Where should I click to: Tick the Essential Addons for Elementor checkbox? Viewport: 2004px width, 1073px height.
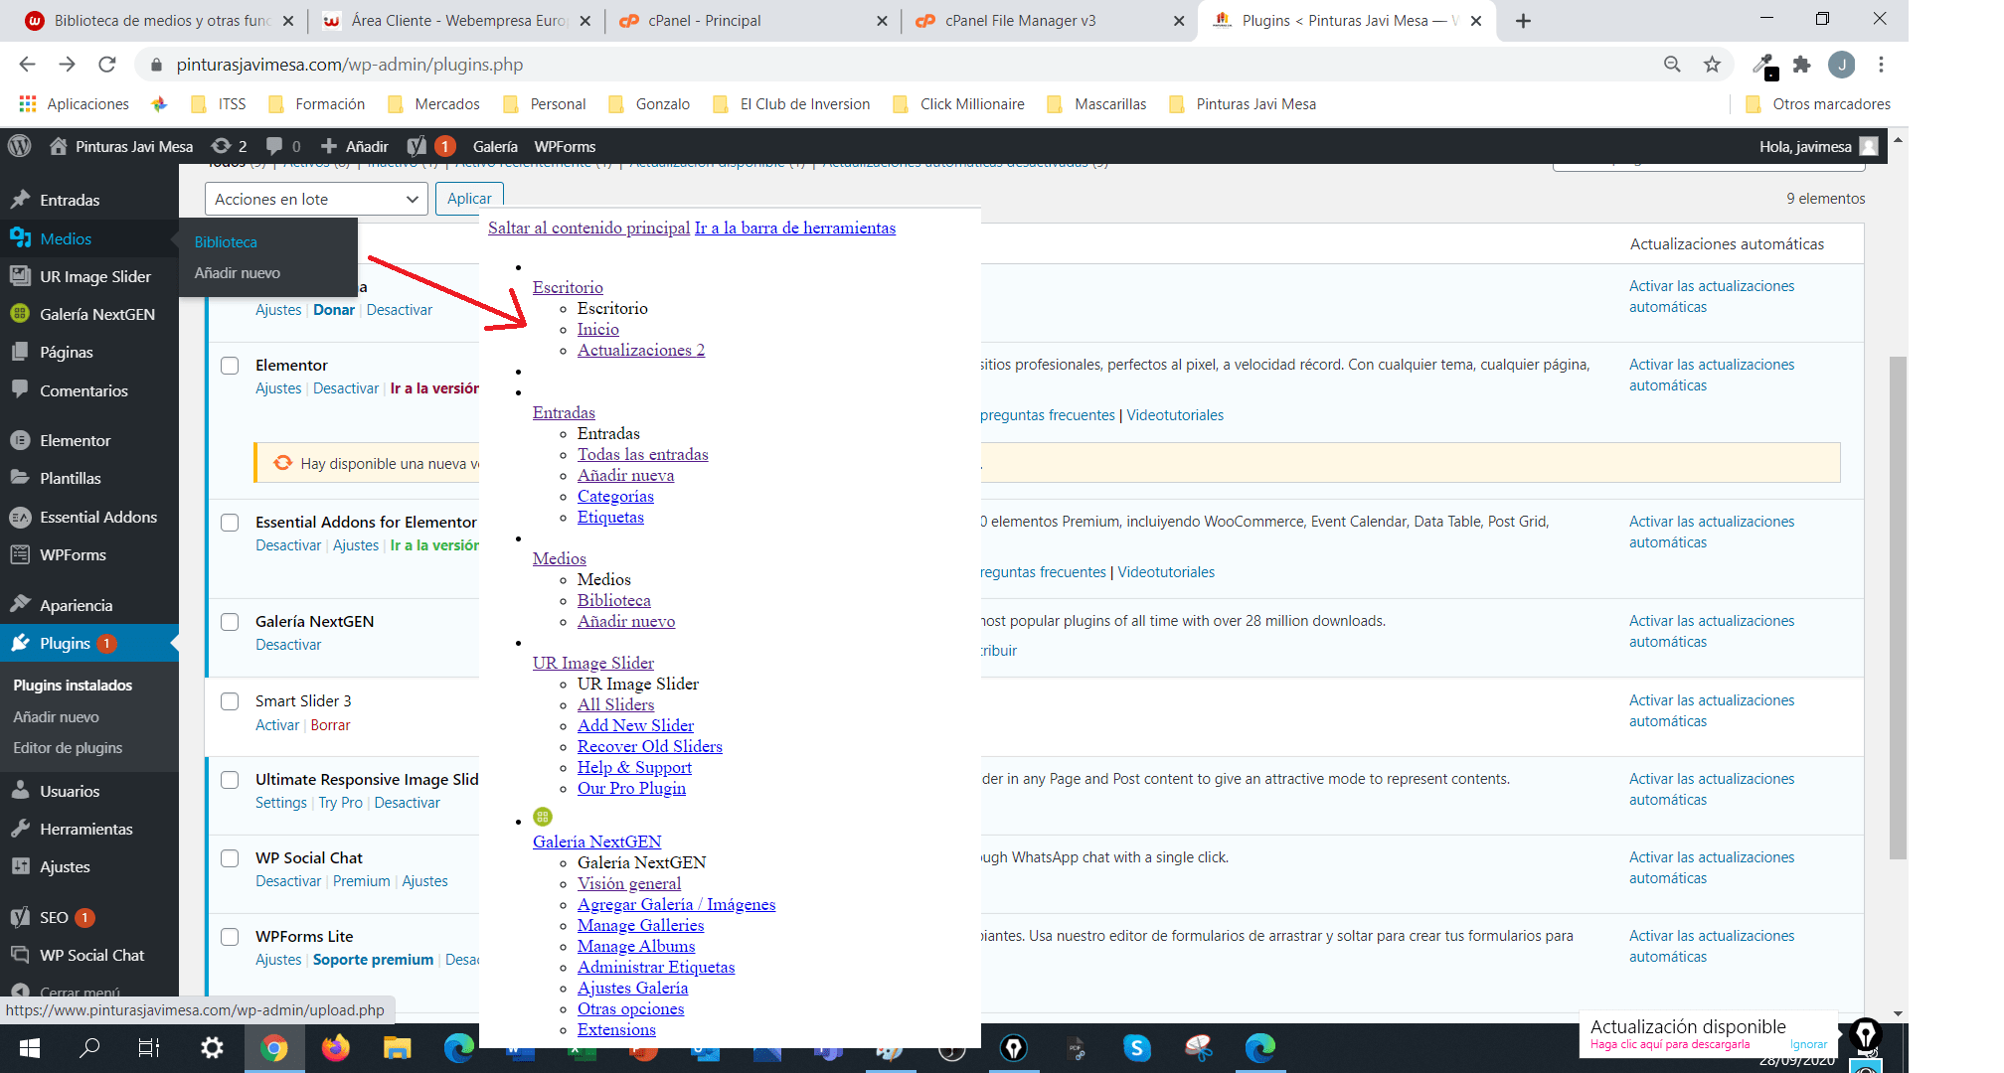tap(230, 523)
